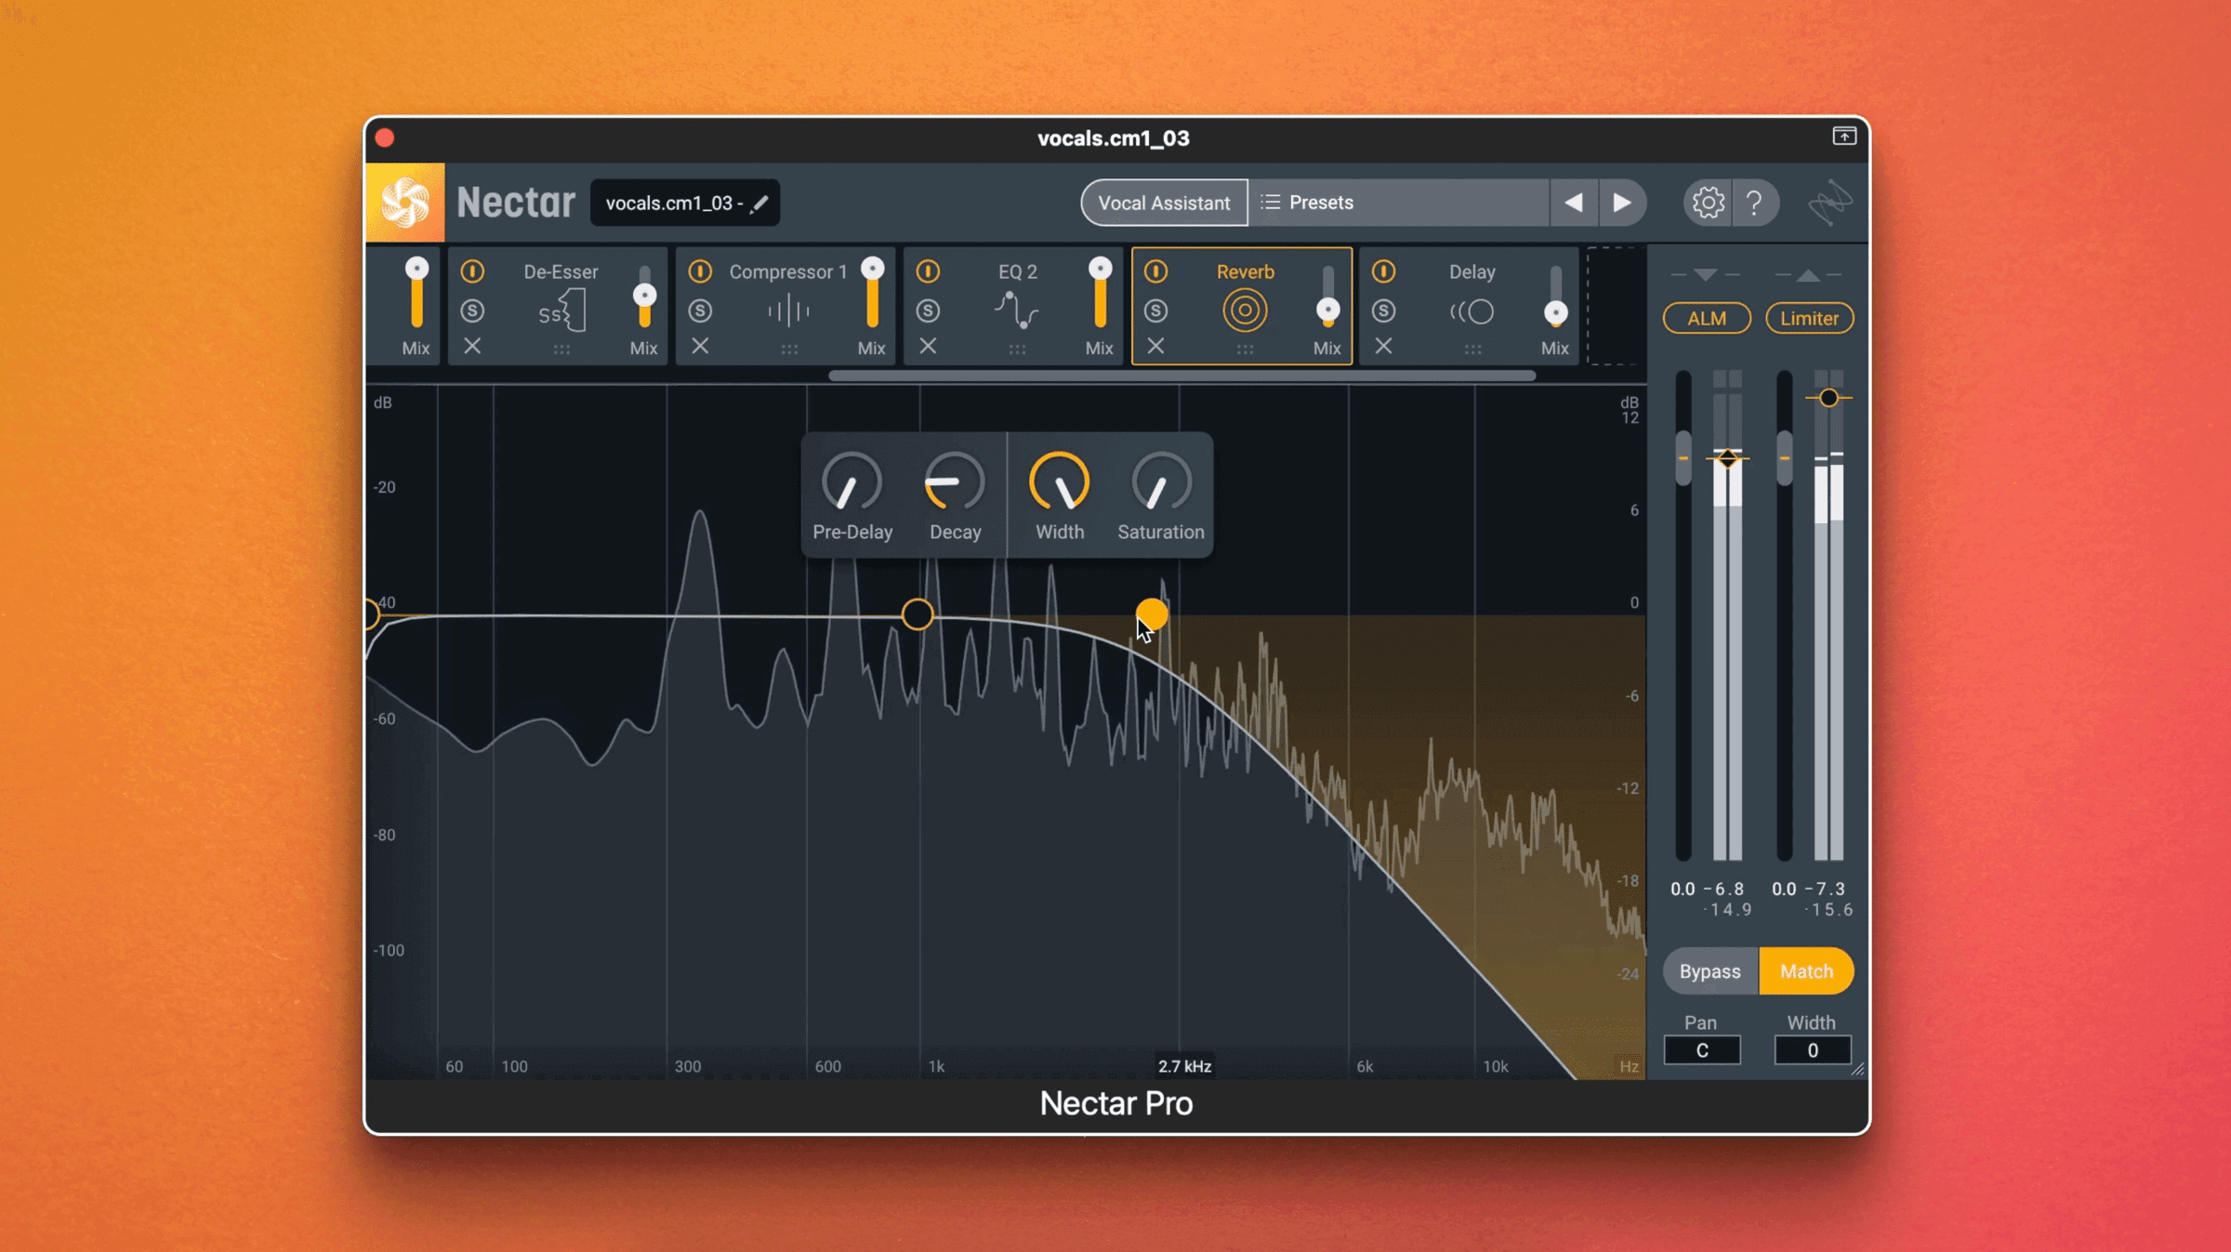The height and width of the screenshot is (1252, 2231).
Task: Click the reverb Width knob
Action: [x=1059, y=482]
